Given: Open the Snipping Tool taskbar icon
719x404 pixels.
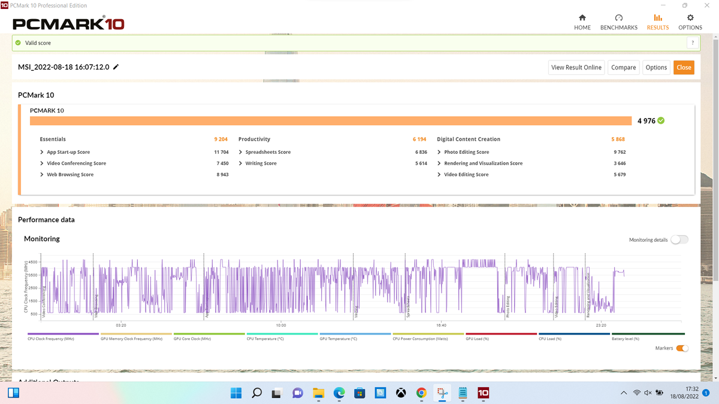Looking at the screenshot, I should [x=442, y=393].
